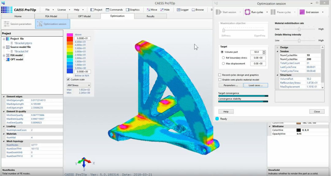The width and height of the screenshot is (331, 176).
Task: Click the Parameters button
Action: (x=231, y=85)
